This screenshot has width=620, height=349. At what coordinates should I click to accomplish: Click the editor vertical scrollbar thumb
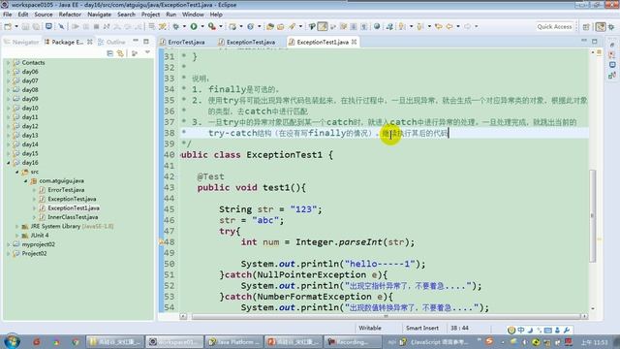tap(592, 215)
